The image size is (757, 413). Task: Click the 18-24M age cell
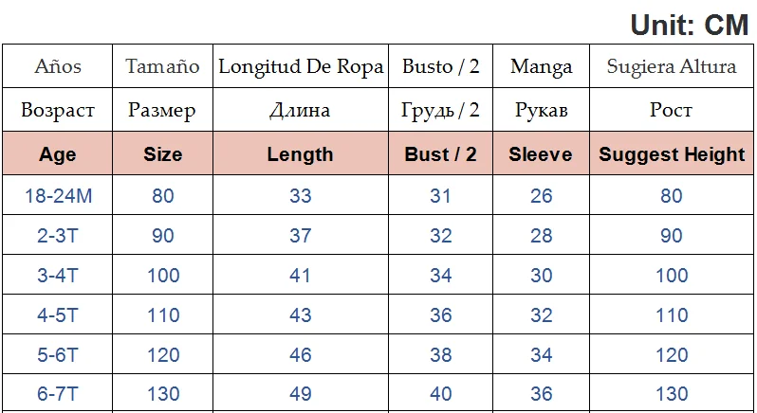(x=58, y=198)
